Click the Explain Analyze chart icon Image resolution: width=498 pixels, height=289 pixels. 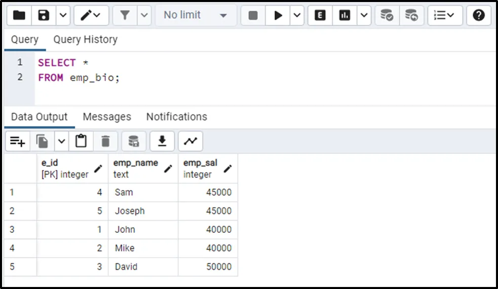pyautogui.click(x=345, y=15)
